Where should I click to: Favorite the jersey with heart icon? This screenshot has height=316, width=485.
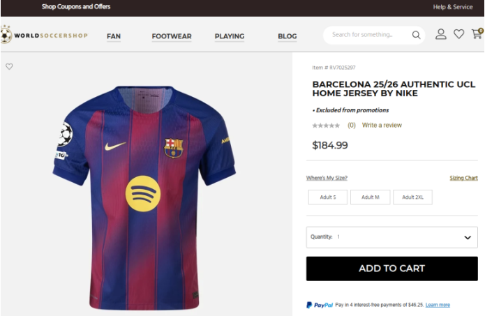coord(9,67)
